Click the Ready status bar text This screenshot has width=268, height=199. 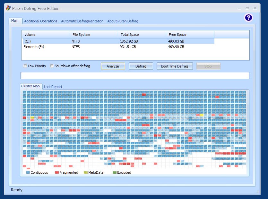17,190
